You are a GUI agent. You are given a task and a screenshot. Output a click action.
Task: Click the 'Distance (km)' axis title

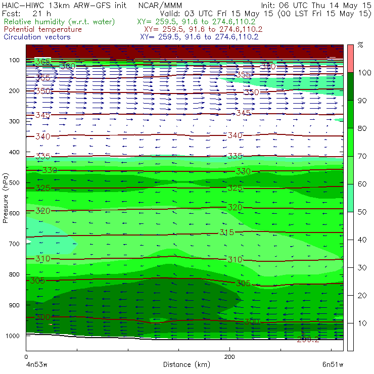(x=186, y=364)
